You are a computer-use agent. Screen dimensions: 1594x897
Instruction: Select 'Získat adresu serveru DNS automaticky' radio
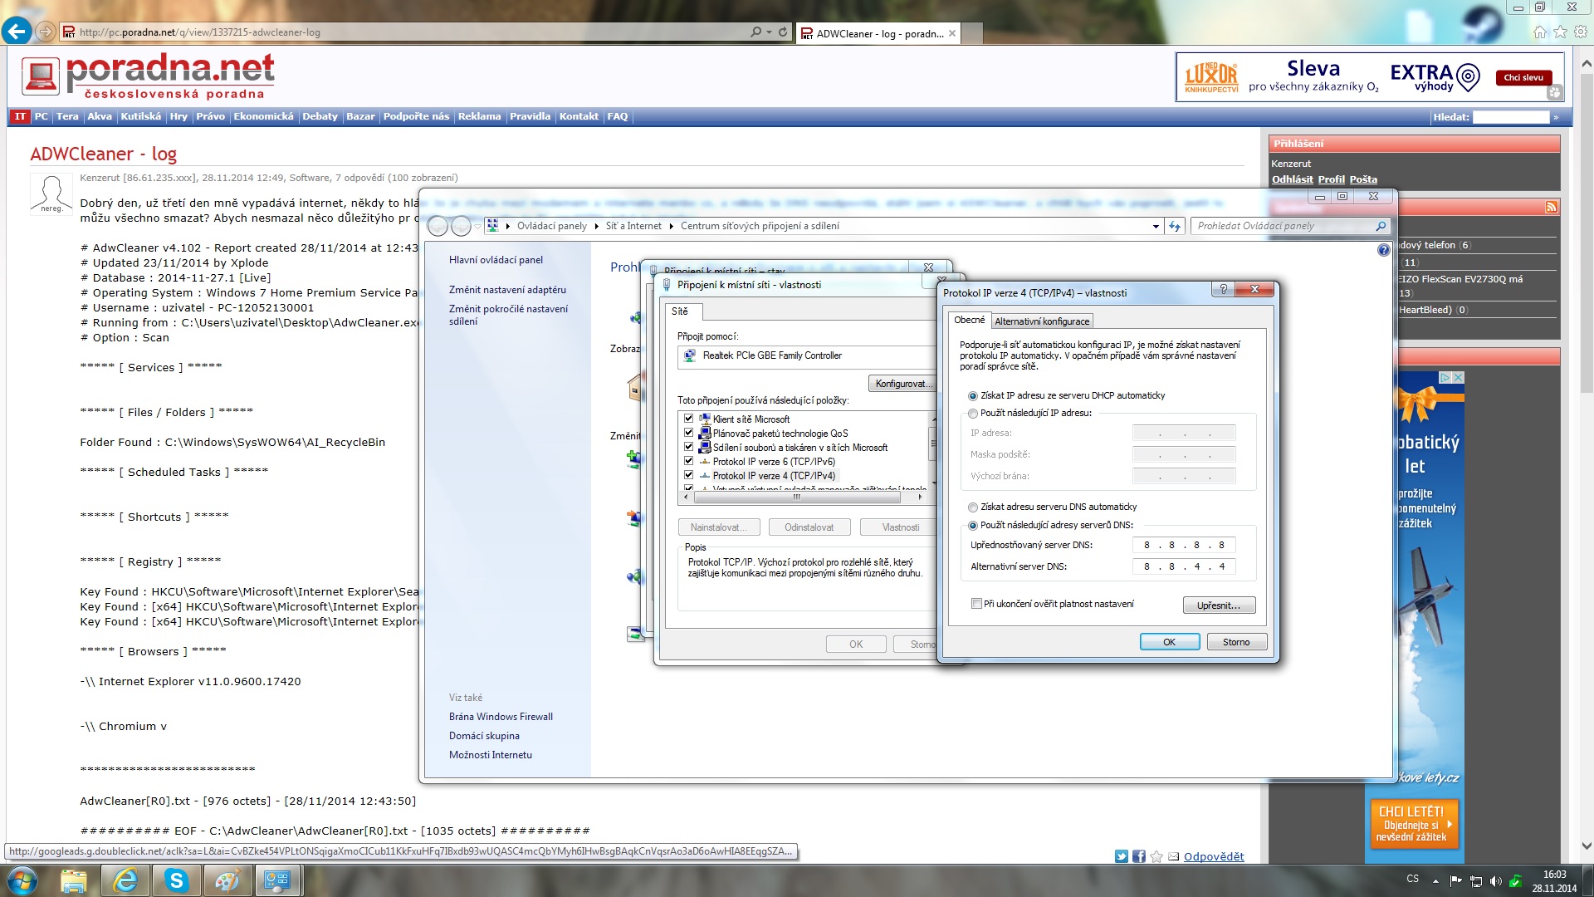(973, 507)
